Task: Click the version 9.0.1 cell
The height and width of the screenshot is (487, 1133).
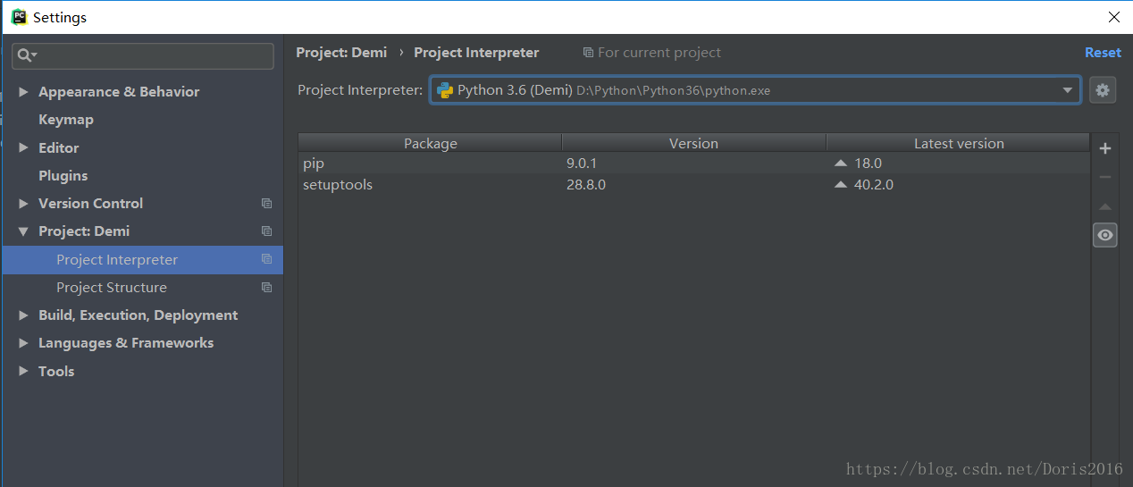Action: click(x=582, y=164)
